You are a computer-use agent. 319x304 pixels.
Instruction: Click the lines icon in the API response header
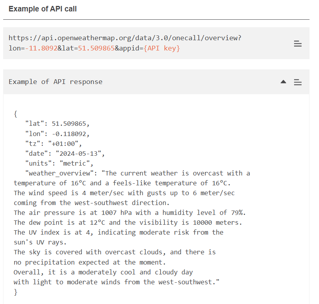(298, 82)
